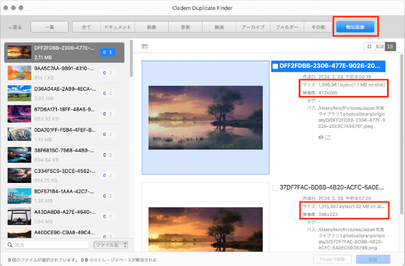Viewport: 405px width, 266px height.
Task: Switch to side-by-side compare view
Action: click(x=380, y=46)
